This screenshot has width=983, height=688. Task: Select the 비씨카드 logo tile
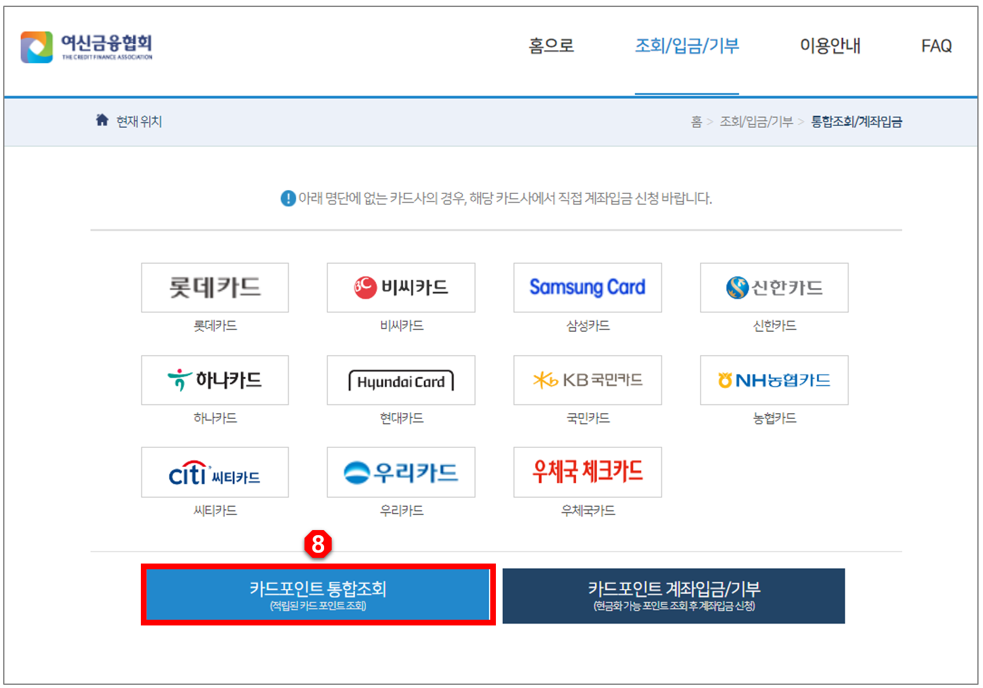pos(401,287)
